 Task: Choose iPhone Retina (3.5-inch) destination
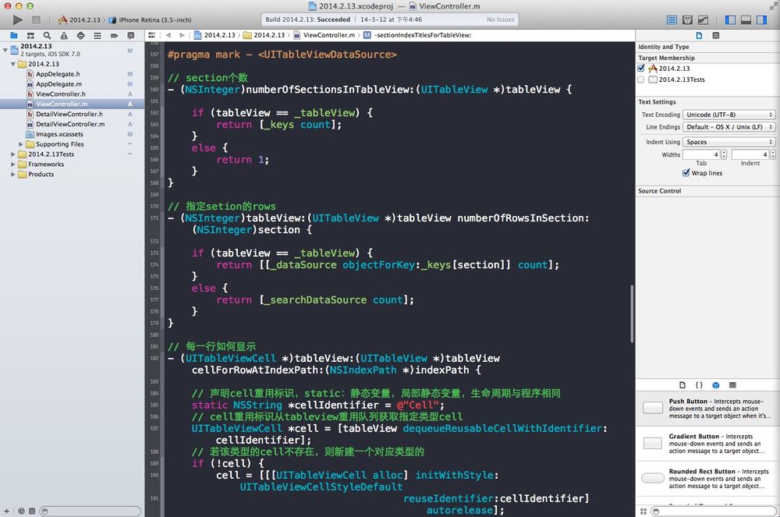coord(150,20)
